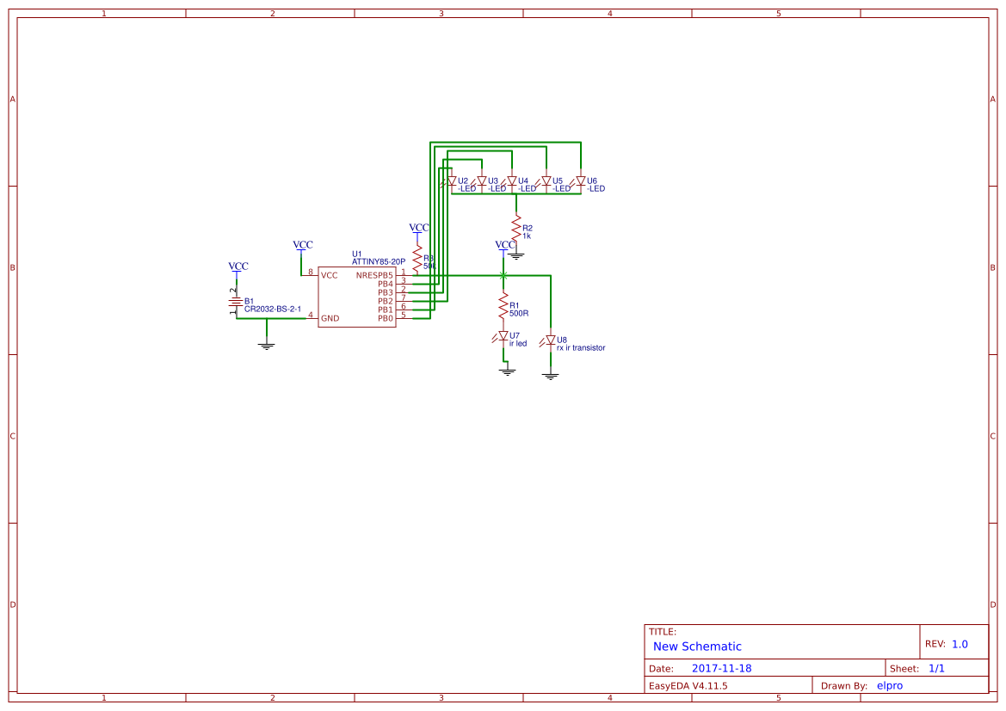Click the ground symbol below R2
This screenshot has height=711, width=1006.
tap(517, 254)
